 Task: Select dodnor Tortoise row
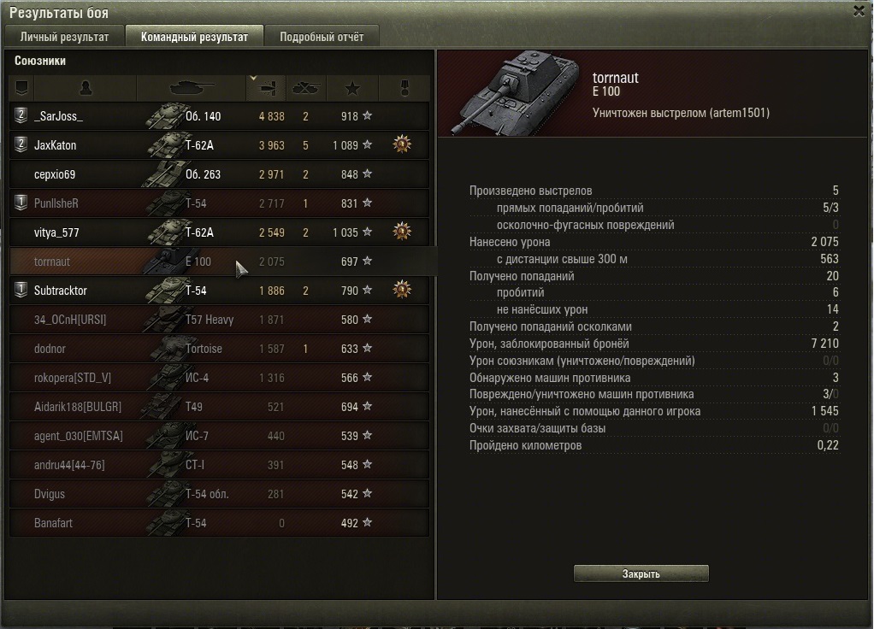pos(220,349)
